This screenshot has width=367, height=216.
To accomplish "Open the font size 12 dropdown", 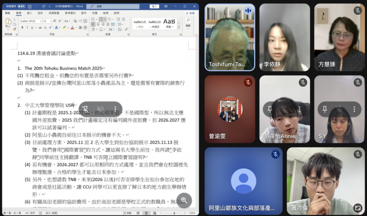I will [x=51, y=21].
